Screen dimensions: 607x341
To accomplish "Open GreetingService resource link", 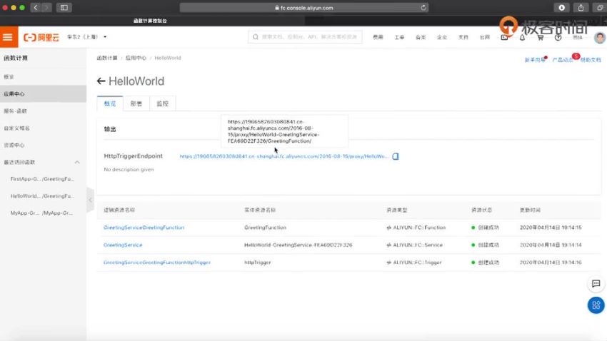I will click(123, 245).
